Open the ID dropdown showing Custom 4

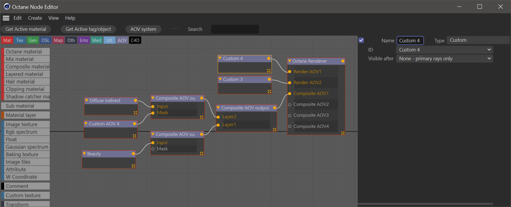pos(445,50)
